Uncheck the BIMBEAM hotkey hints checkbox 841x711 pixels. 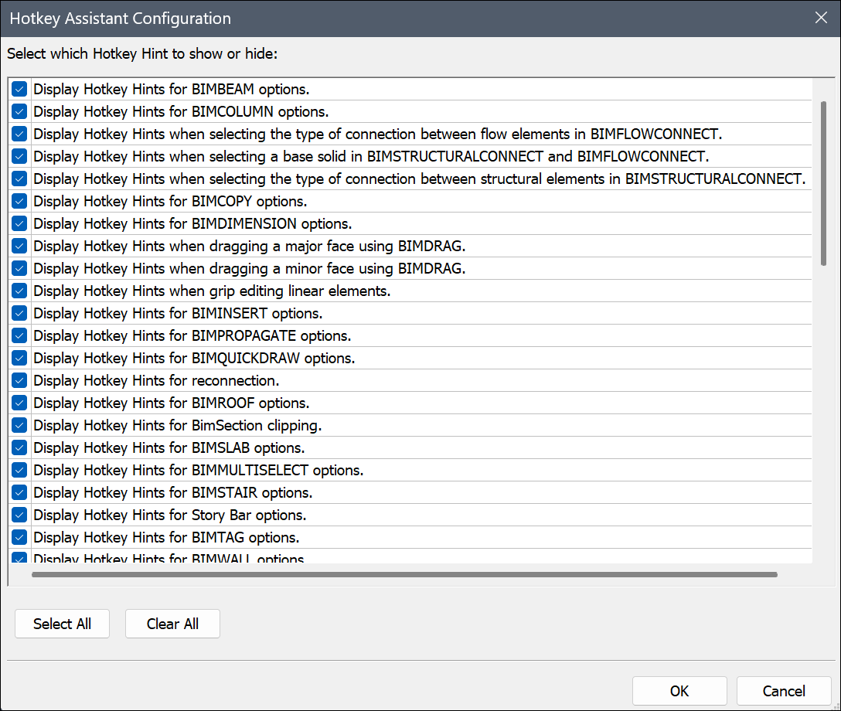tap(20, 89)
